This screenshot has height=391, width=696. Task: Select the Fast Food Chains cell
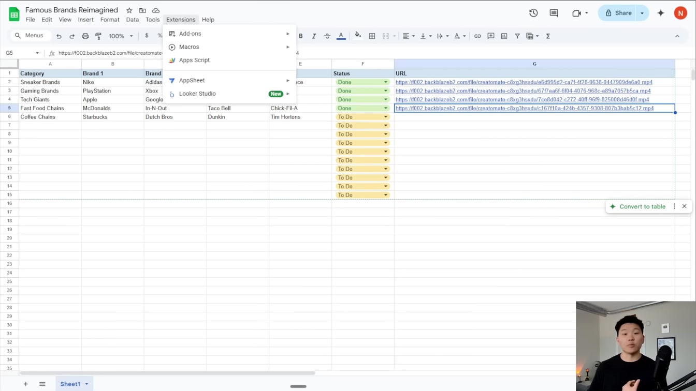click(50, 108)
